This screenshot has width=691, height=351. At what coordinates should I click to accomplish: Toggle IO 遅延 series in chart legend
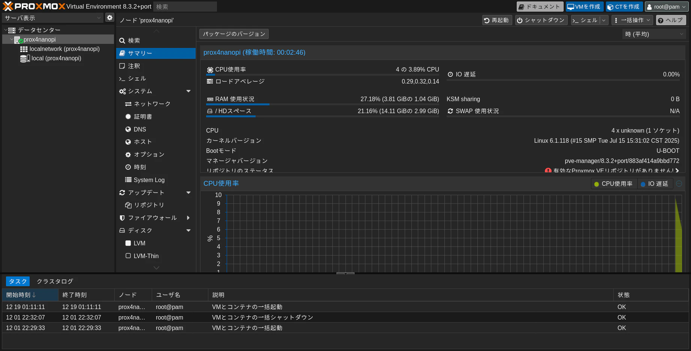pos(655,184)
